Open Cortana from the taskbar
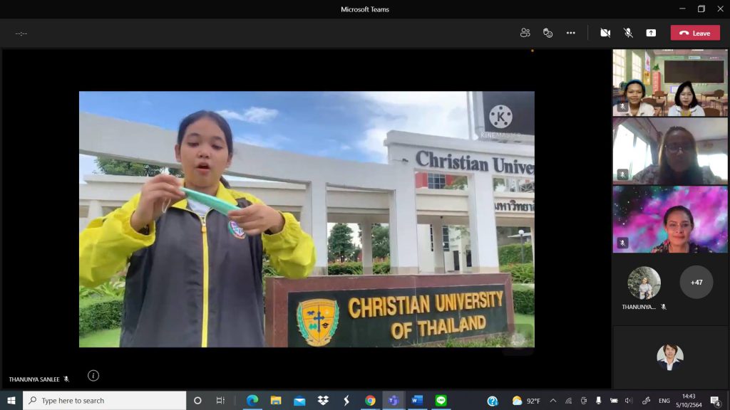The height and width of the screenshot is (410, 730). (197, 400)
